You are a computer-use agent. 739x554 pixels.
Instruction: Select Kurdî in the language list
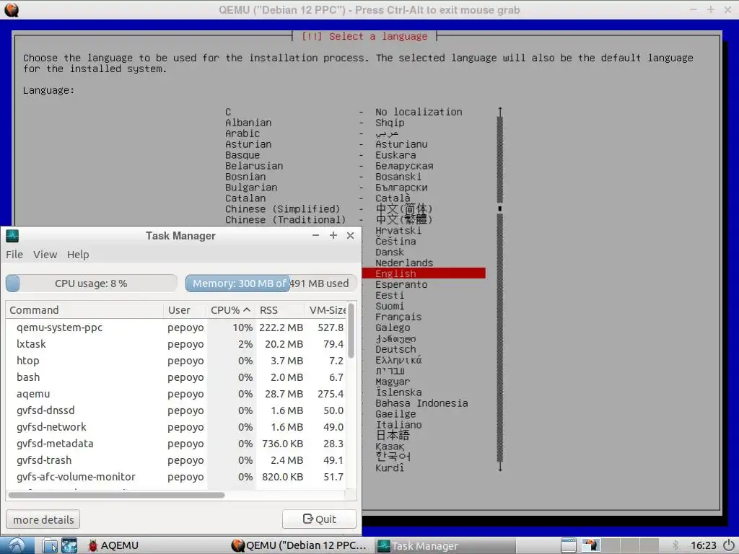coord(389,467)
